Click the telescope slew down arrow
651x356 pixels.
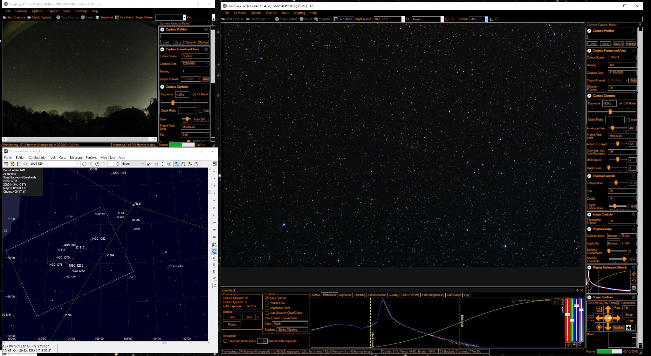point(608,327)
